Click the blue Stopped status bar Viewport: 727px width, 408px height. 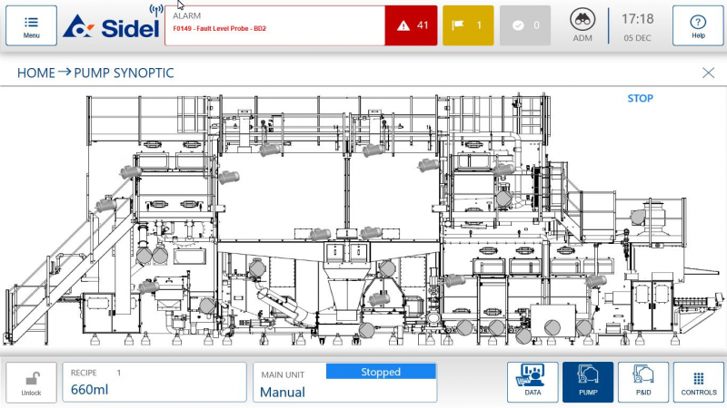381,372
